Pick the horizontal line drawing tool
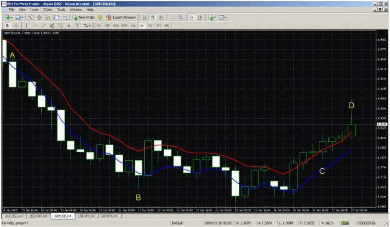The width and height of the screenshot is (390, 227). [35, 26]
